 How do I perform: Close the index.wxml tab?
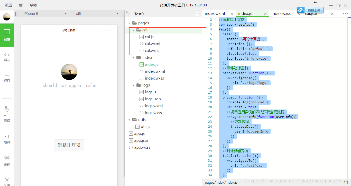[232, 14]
